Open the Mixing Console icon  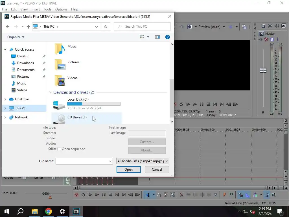284,26
